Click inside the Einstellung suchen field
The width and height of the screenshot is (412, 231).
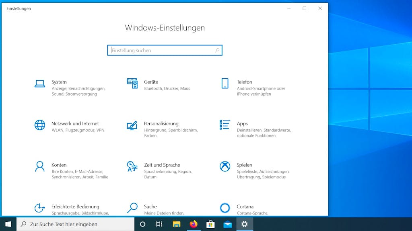[x=165, y=50]
